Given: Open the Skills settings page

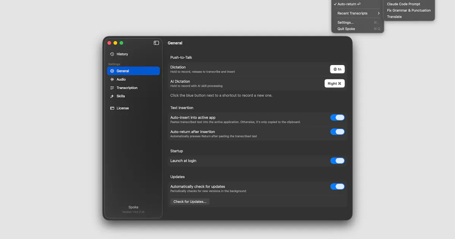Looking at the screenshot, I should (133, 96).
